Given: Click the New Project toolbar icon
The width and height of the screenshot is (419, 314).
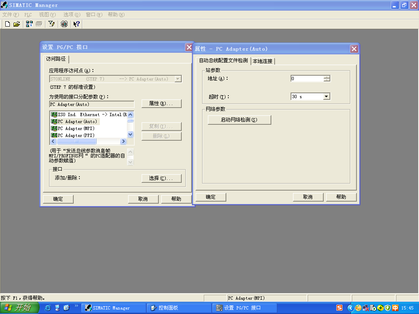Looking at the screenshot, I should [x=7, y=24].
